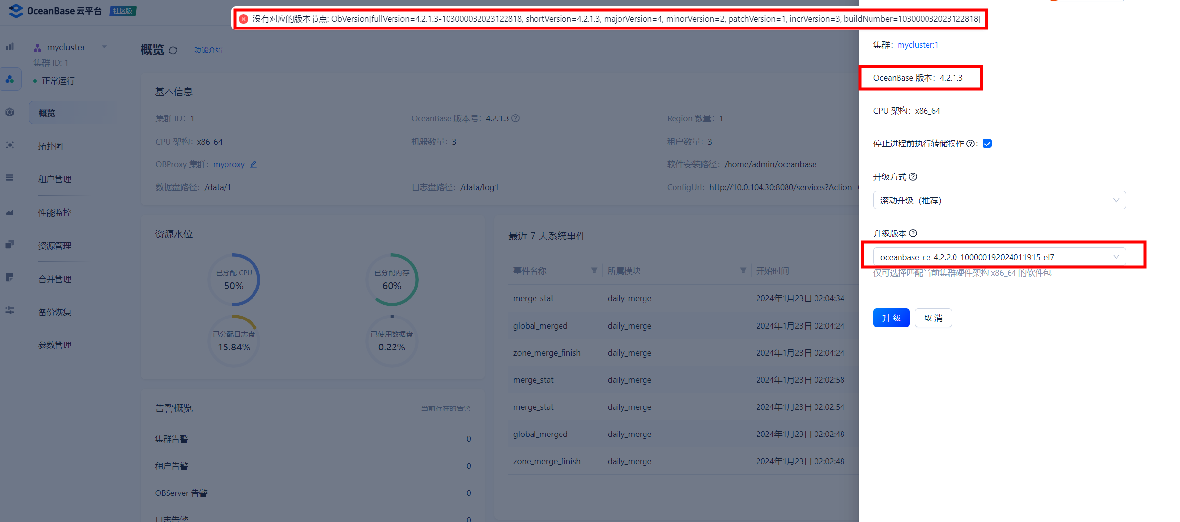Open the 升级方式 dropdown showing 滚动升级 (推荐)
1180x522 pixels.
[999, 200]
